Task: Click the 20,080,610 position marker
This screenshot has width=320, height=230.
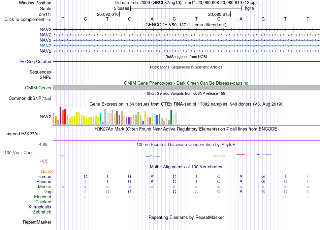Action: point(108,14)
